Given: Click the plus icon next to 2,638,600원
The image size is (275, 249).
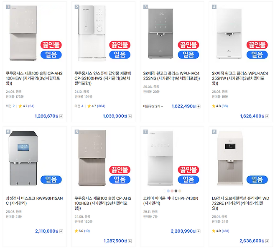Looking at the screenshot, I should click(x=267, y=241).
